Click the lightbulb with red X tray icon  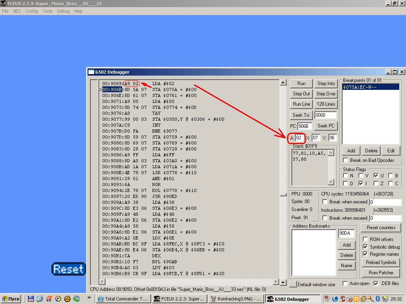pos(349,299)
